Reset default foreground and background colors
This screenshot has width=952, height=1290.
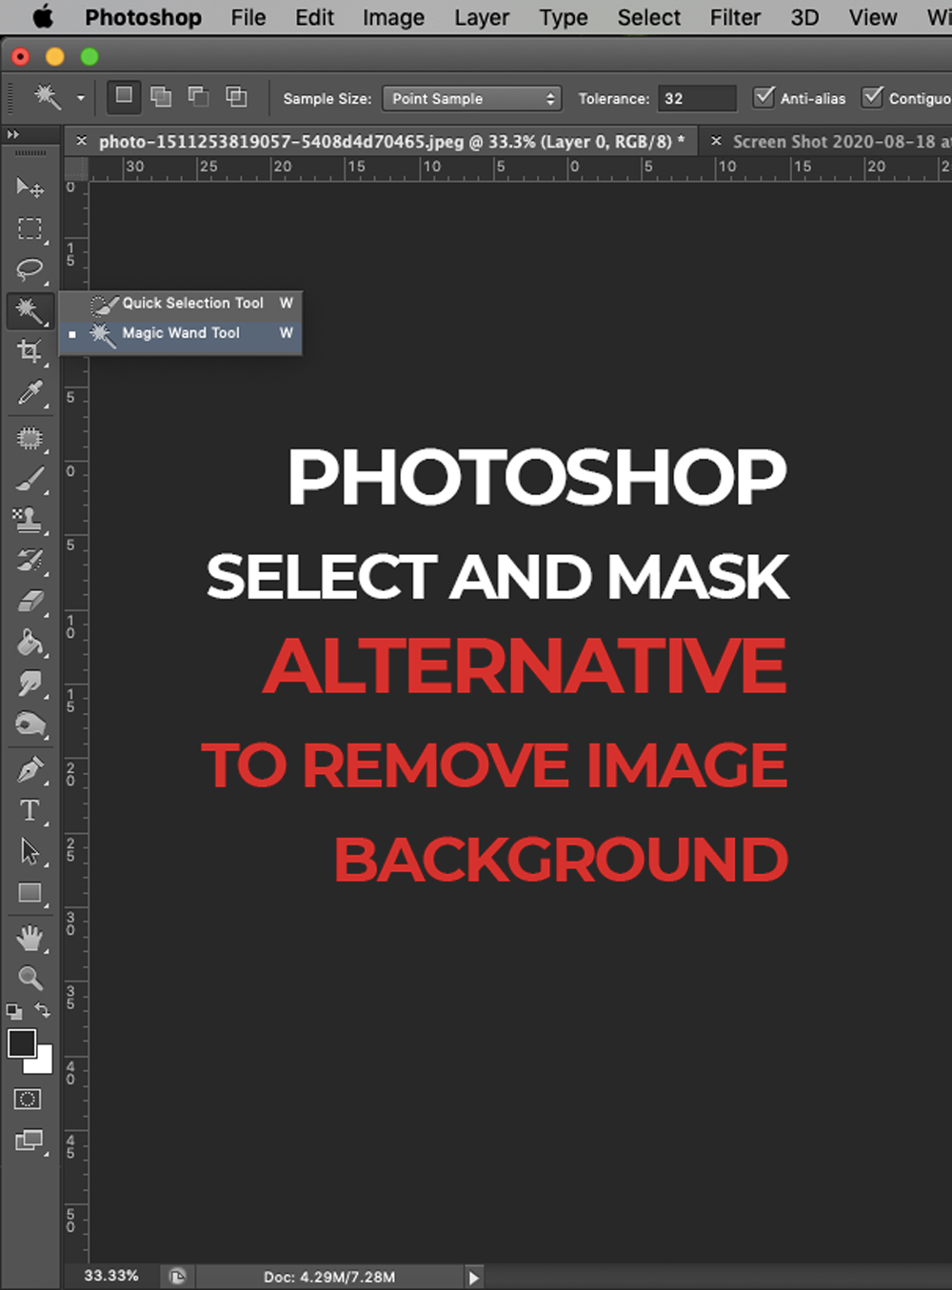click(14, 1011)
